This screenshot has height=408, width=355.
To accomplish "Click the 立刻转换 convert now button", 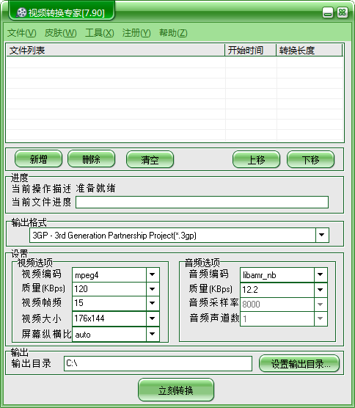I will pos(176,390).
